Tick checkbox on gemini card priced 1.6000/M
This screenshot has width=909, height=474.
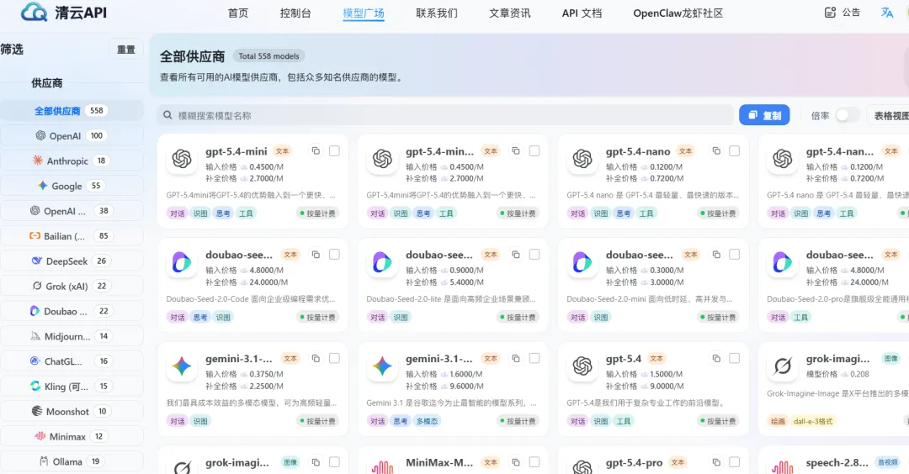tap(534, 359)
